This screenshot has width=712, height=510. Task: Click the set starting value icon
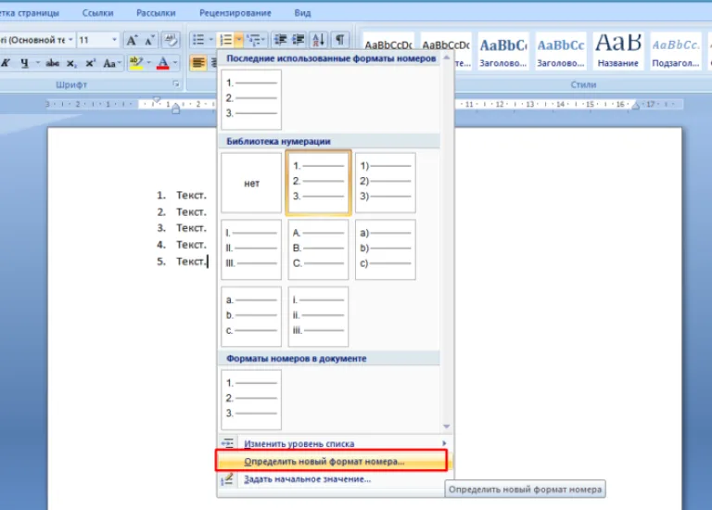(227, 479)
